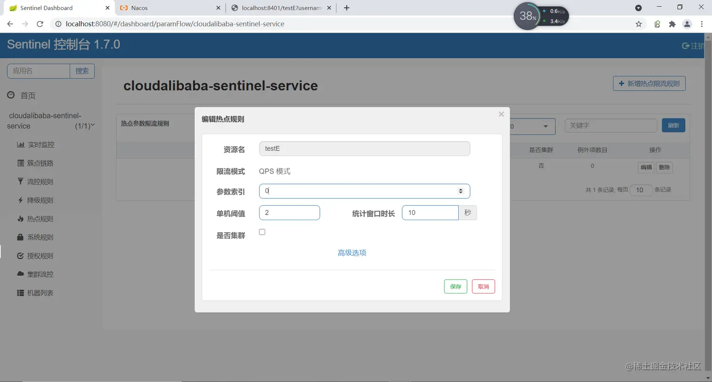Click the QPS 模式 text

(275, 171)
